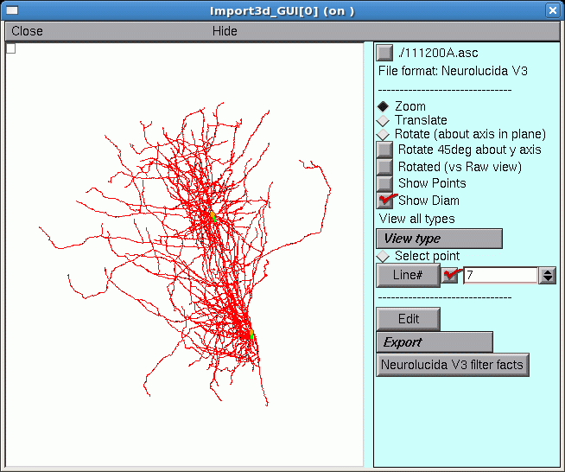Viewport: 565px width, 472px height.
Task: Select the Translate mode option
Action: (x=384, y=121)
